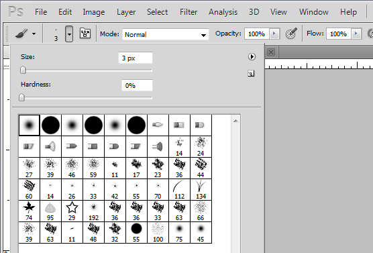
Task: Open the File menu
Action: coord(41,12)
